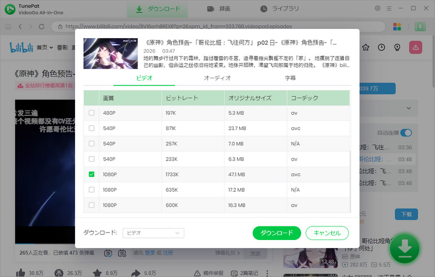Click the danmaku settings icon

[122, 253]
